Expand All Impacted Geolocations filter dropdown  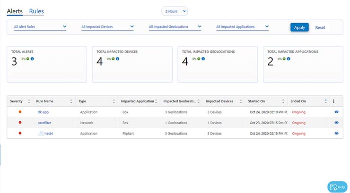click(175, 27)
